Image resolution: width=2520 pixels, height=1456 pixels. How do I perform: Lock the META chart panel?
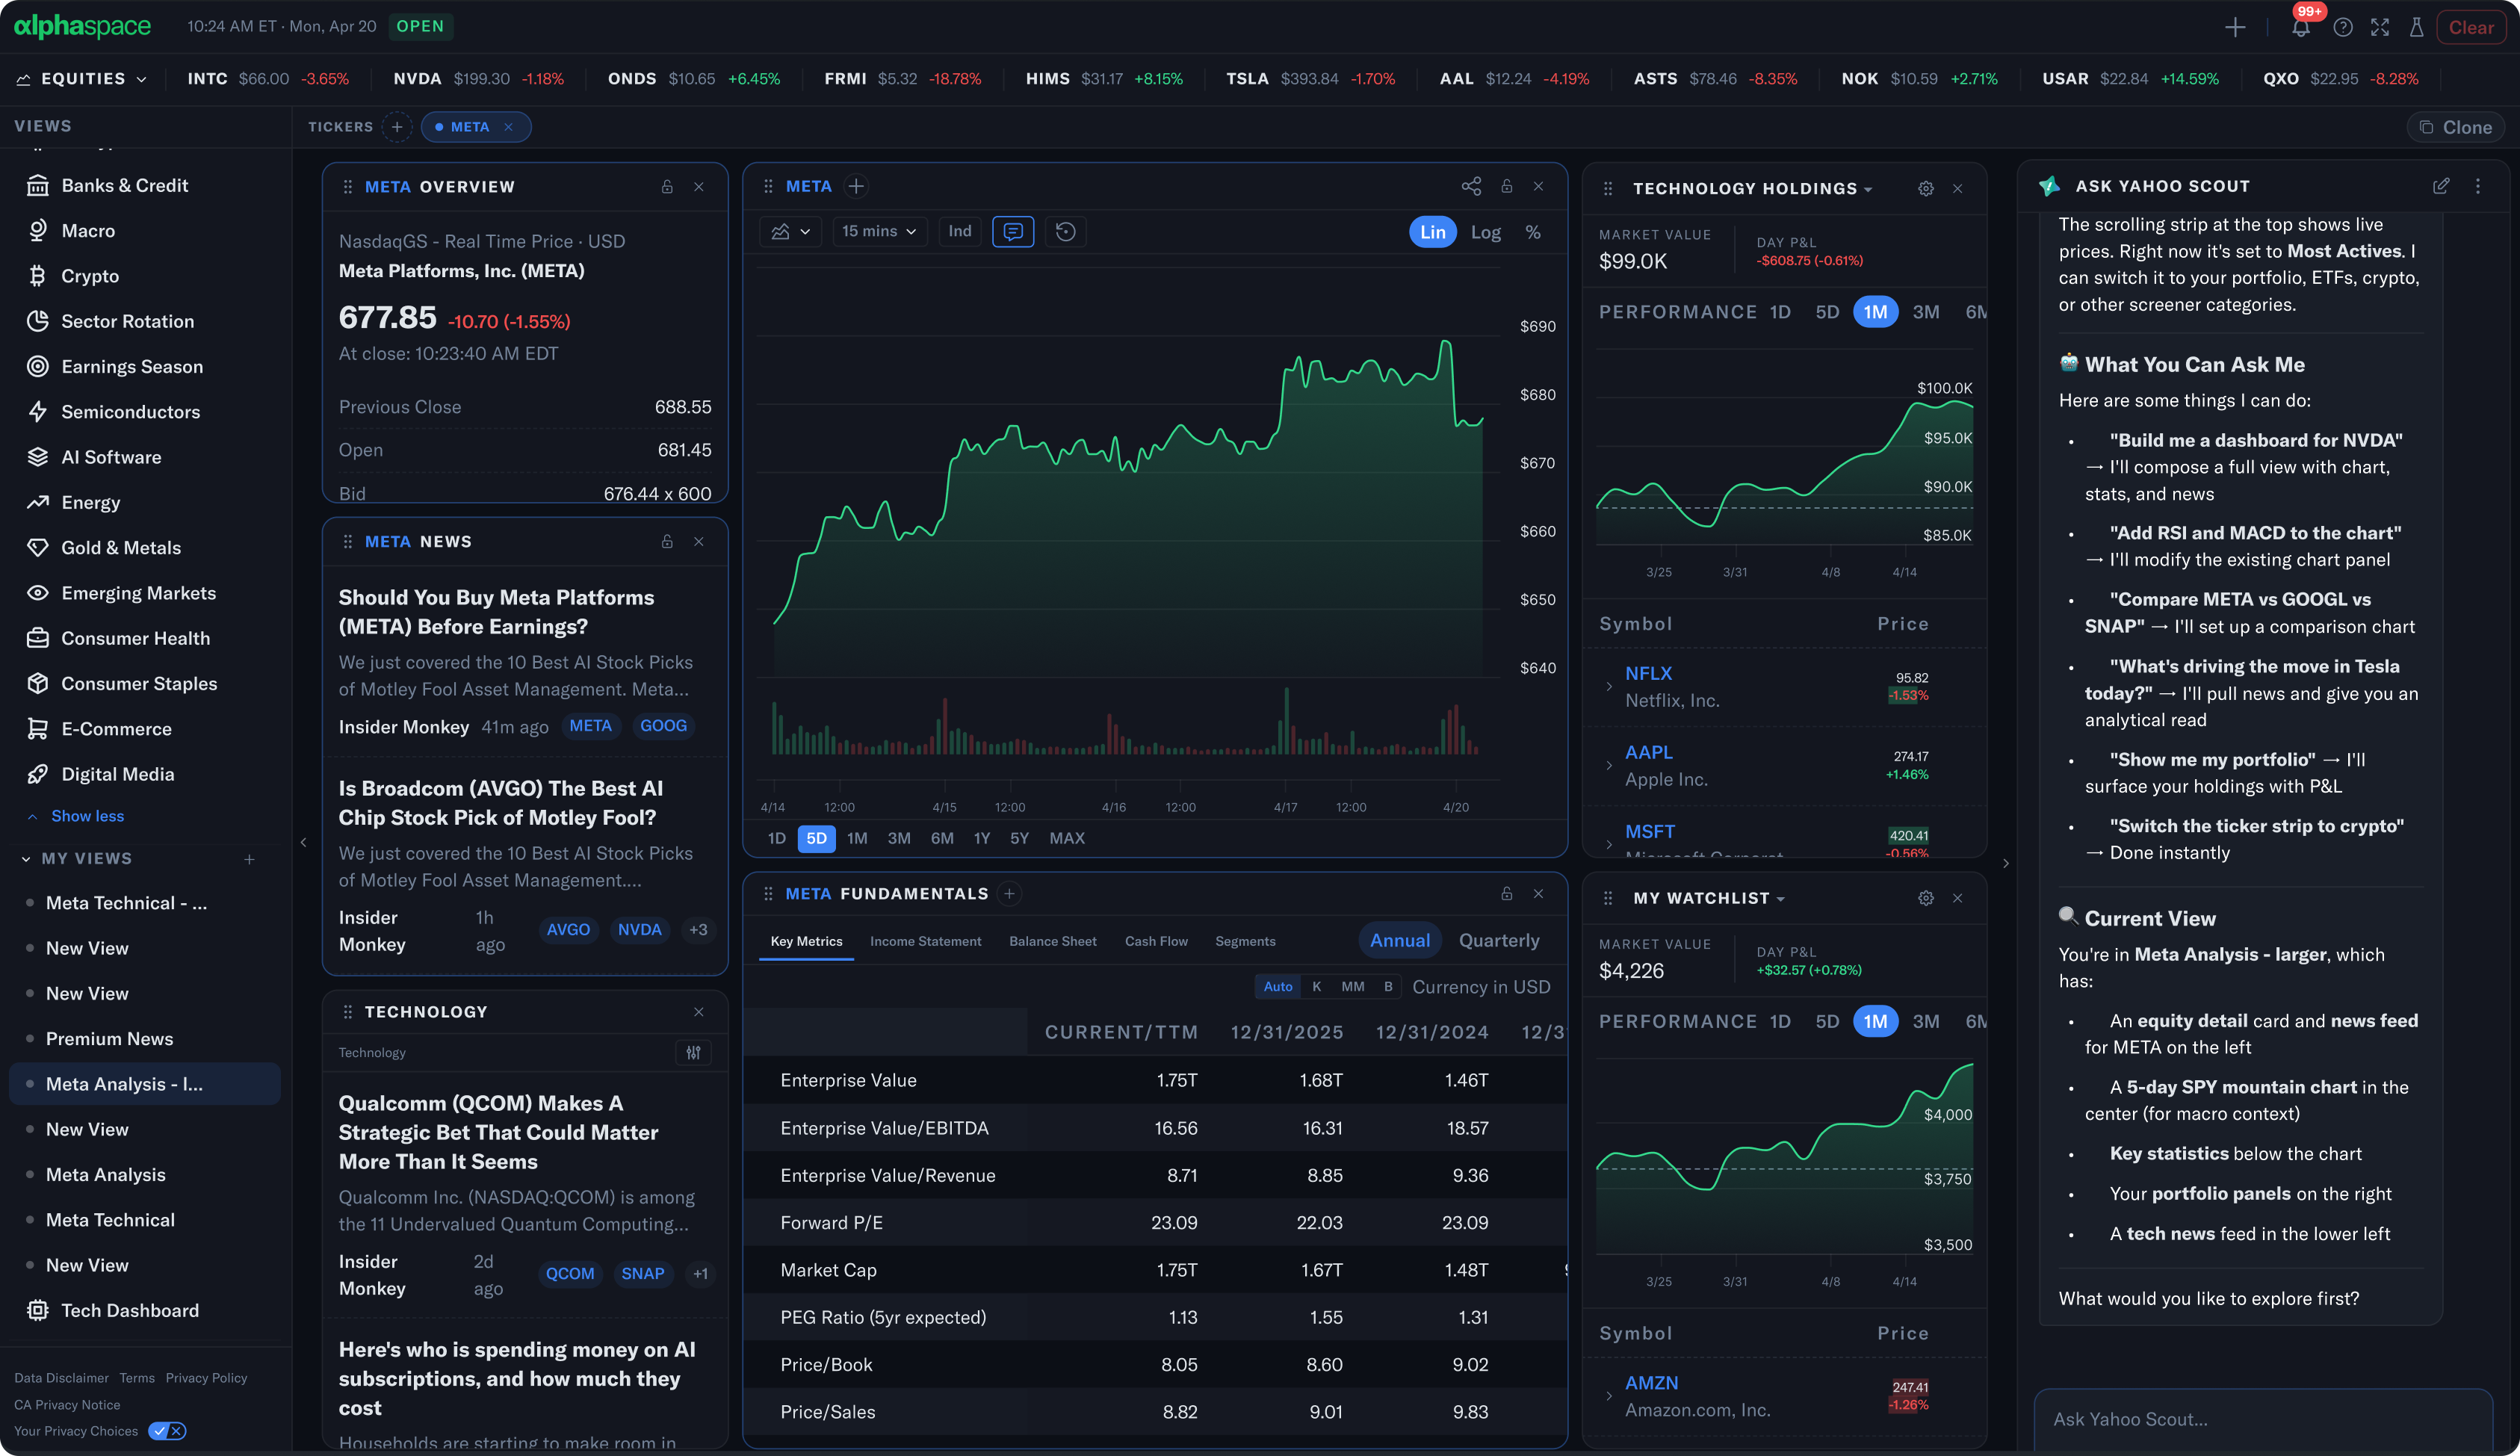tap(1506, 186)
